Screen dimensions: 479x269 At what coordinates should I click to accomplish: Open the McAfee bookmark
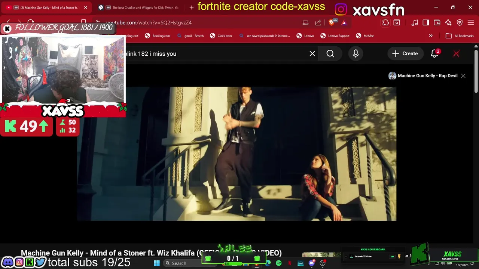[x=365, y=36]
